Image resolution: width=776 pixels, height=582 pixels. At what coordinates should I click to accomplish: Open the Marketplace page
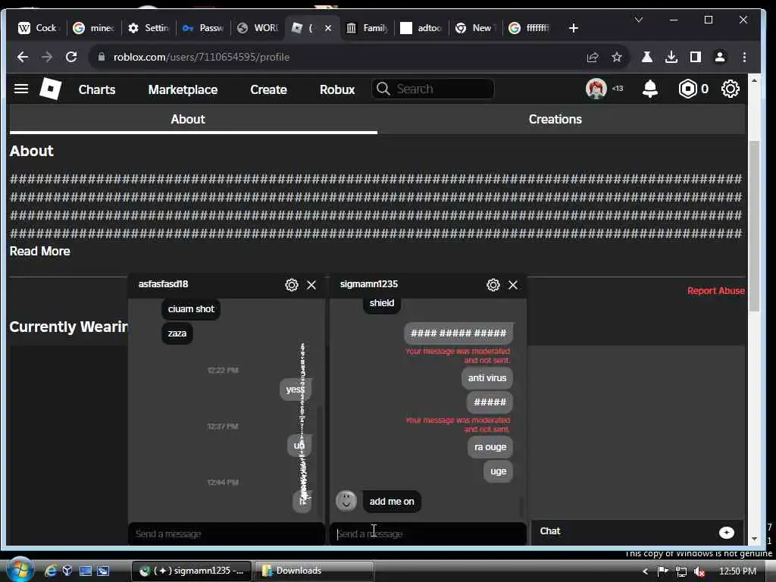[x=183, y=89]
